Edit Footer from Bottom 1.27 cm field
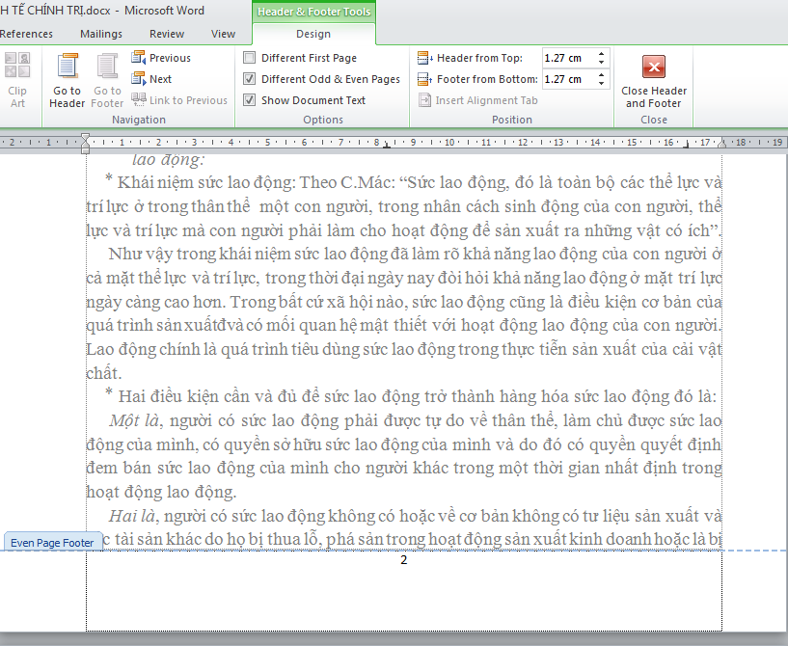The height and width of the screenshot is (646, 788). click(x=569, y=79)
